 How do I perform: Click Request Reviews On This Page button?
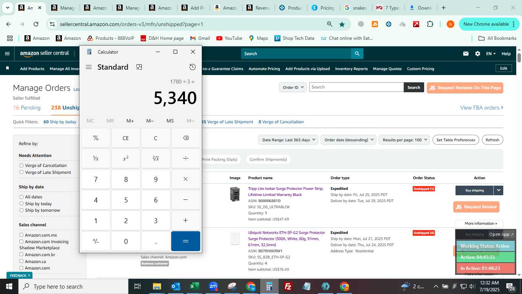pyautogui.click(x=465, y=88)
